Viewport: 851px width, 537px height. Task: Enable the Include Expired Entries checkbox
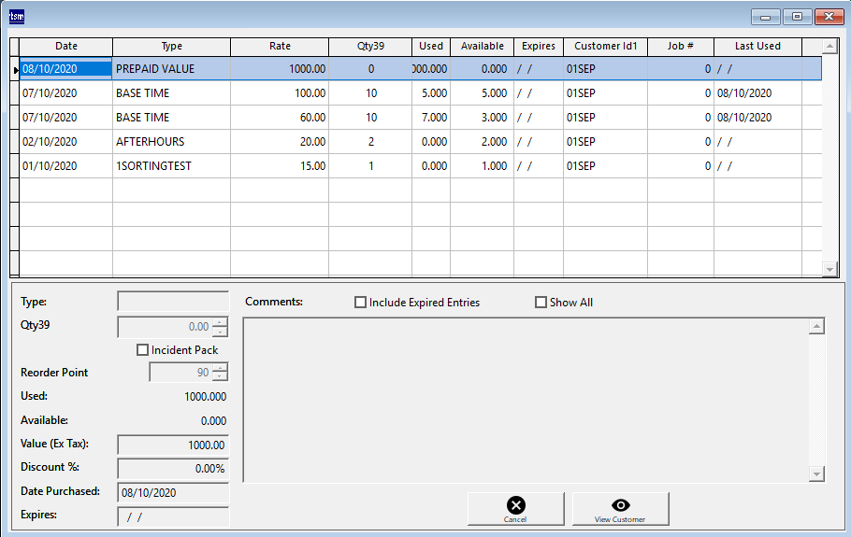(361, 303)
